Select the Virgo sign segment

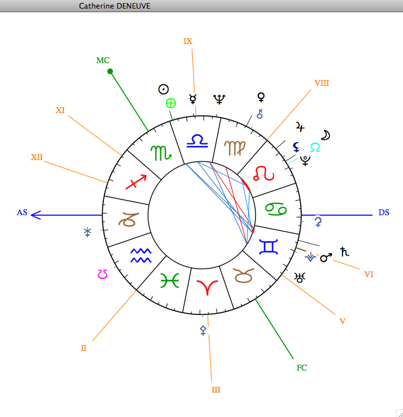[x=235, y=148]
